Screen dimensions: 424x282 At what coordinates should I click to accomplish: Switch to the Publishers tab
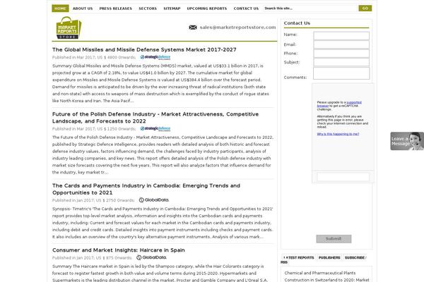[x=329, y=258]
